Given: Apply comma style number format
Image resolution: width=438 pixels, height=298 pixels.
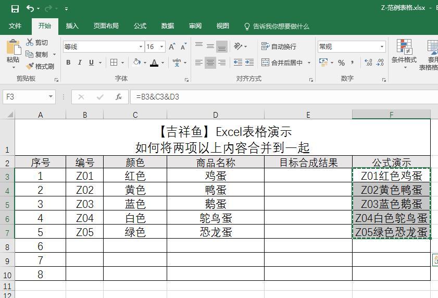Looking at the screenshot, I should (352, 62).
